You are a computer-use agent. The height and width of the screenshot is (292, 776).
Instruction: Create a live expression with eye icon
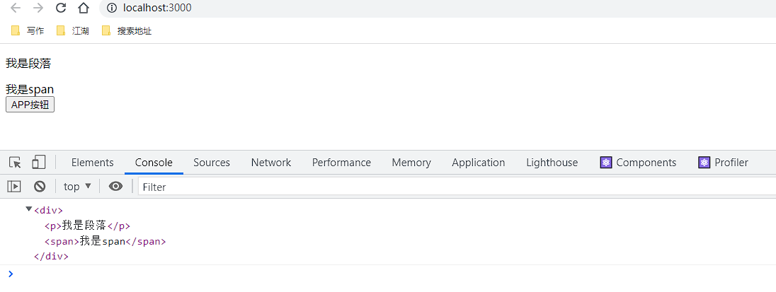point(115,187)
